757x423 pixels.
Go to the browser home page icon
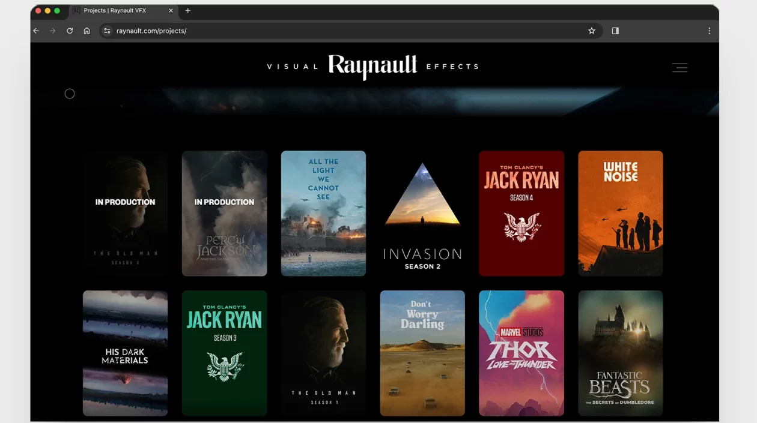coord(87,31)
